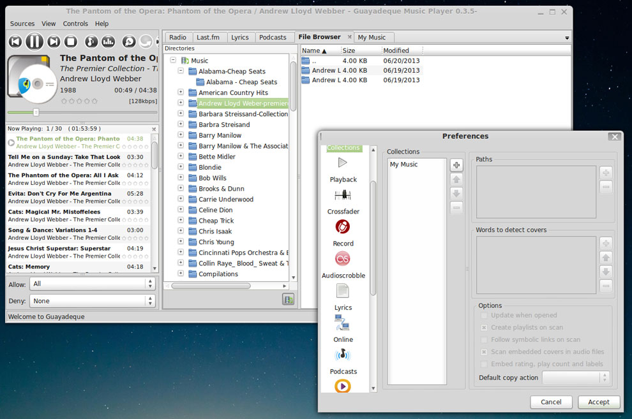632x419 pixels.
Task: Switch to the Last.fm tab
Action: [x=208, y=38]
